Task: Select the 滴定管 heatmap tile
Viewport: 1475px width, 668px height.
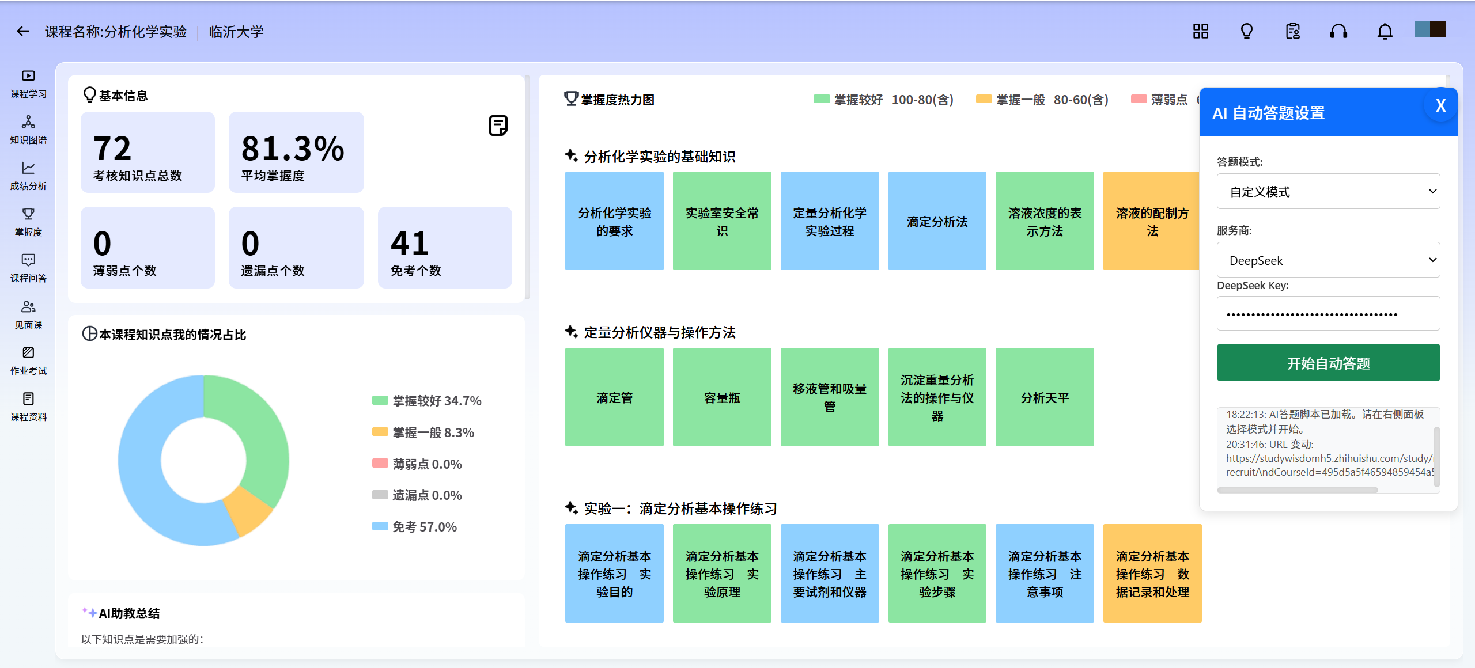Action: pyautogui.click(x=614, y=397)
